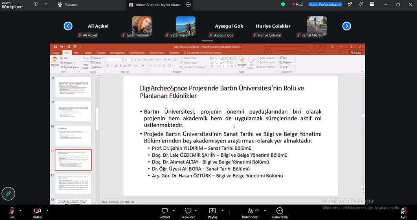
Task: Start camera using the Video icon
Action: [37, 211]
